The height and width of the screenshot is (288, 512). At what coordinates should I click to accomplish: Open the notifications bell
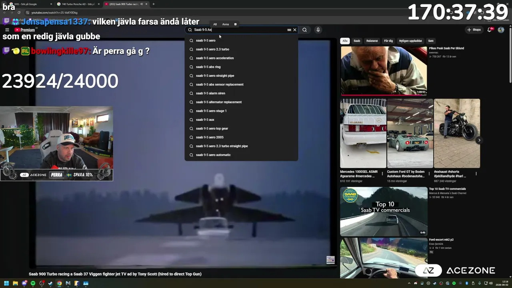(x=490, y=30)
